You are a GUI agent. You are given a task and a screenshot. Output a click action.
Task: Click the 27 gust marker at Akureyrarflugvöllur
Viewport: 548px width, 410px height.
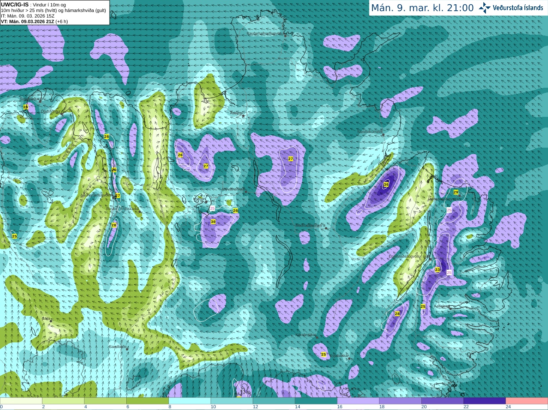click(x=118, y=196)
